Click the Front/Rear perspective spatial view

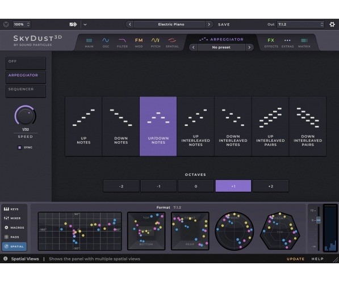point(190,231)
